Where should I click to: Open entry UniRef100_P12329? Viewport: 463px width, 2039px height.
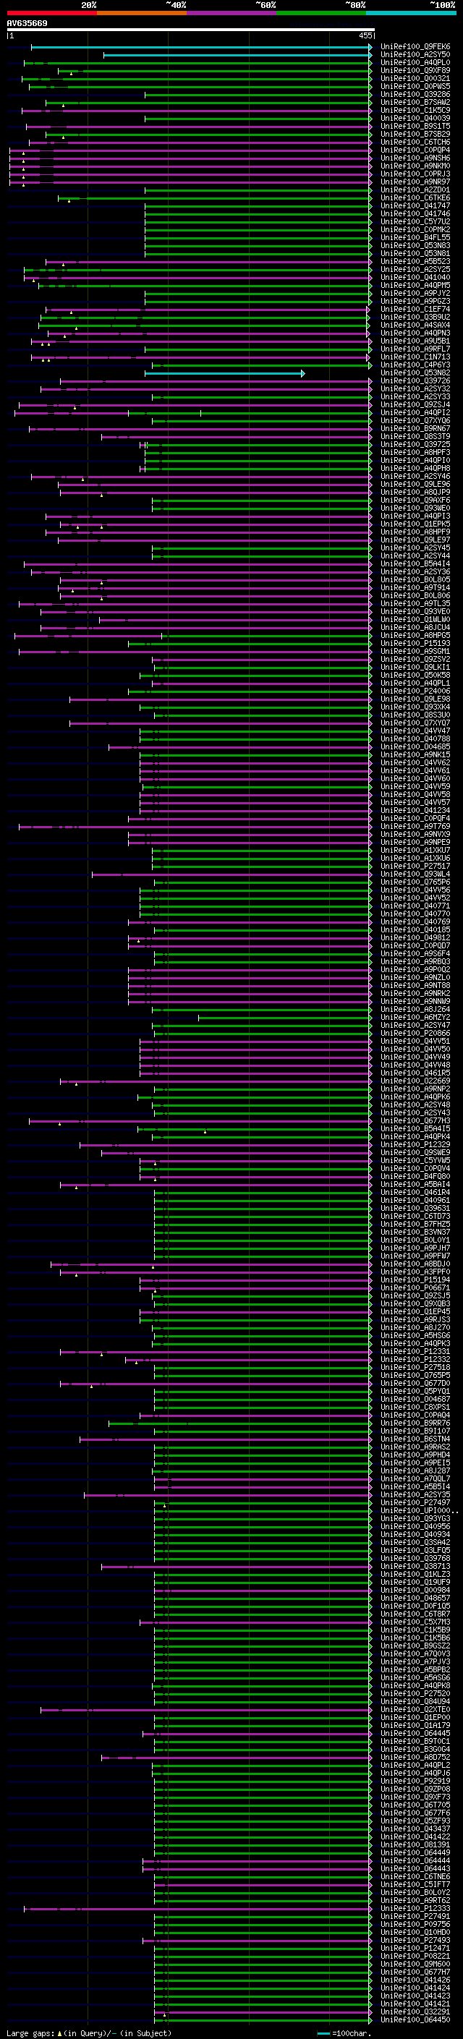tap(415, 1144)
